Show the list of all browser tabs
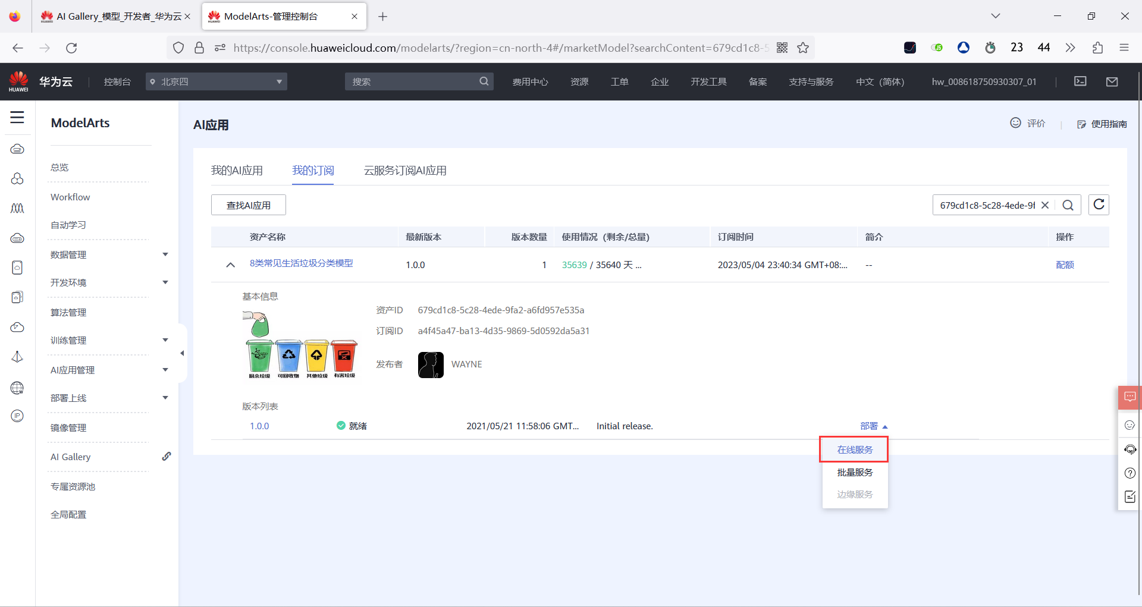The image size is (1142, 607). [x=996, y=16]
